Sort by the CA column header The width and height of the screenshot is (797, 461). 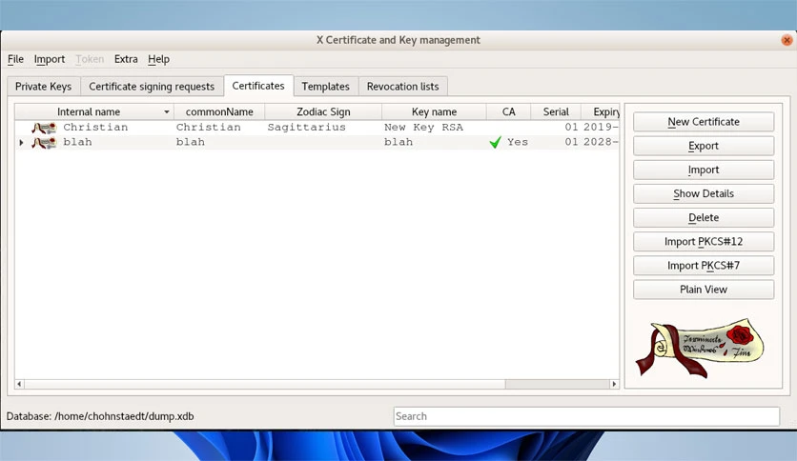tap(509, 111)
